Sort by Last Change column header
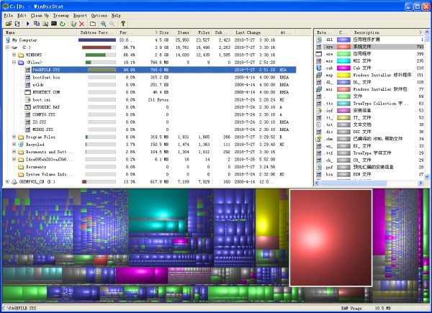Image resolution: width=432 pixels, height=313 pixels. point(248,32)
